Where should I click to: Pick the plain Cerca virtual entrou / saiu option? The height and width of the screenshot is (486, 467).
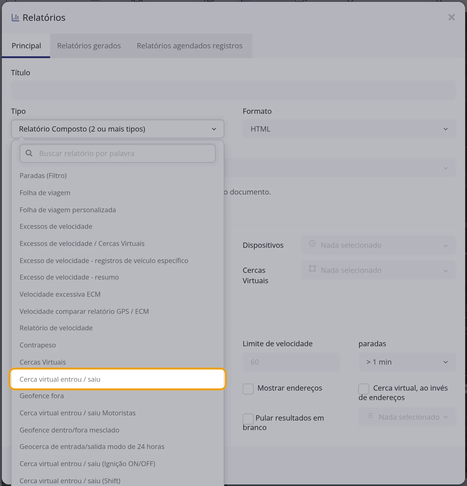tap(118, 379)
